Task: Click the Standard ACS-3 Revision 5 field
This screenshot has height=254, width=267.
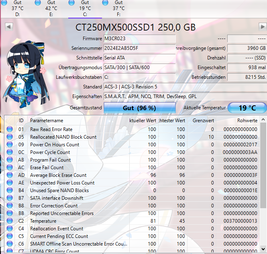Action: [185, 87]
